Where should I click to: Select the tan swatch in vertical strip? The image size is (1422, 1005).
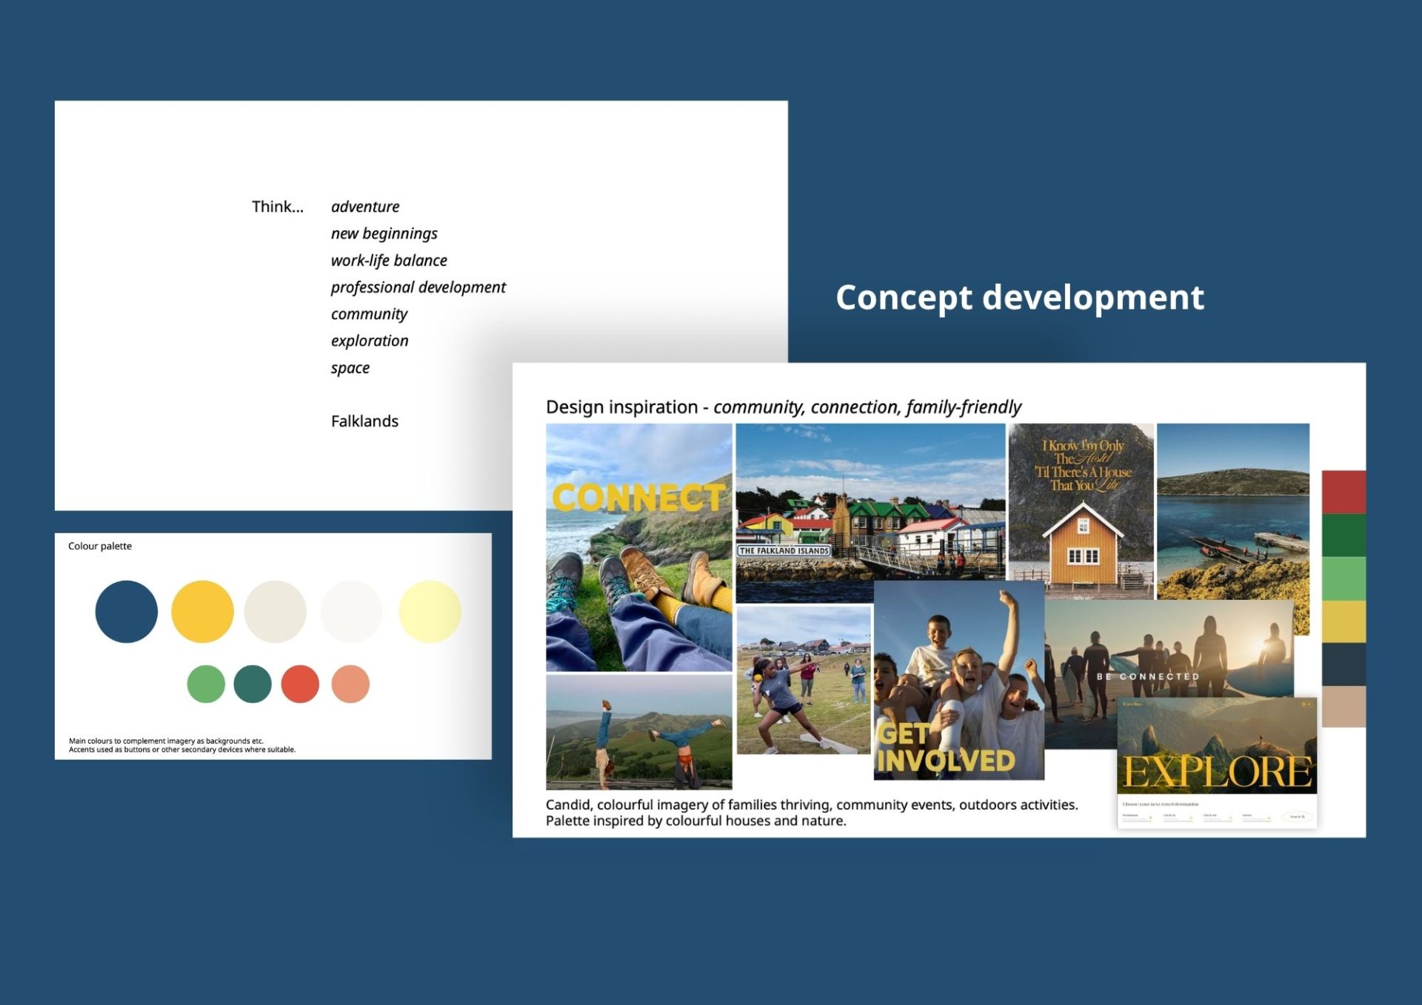1343,707
